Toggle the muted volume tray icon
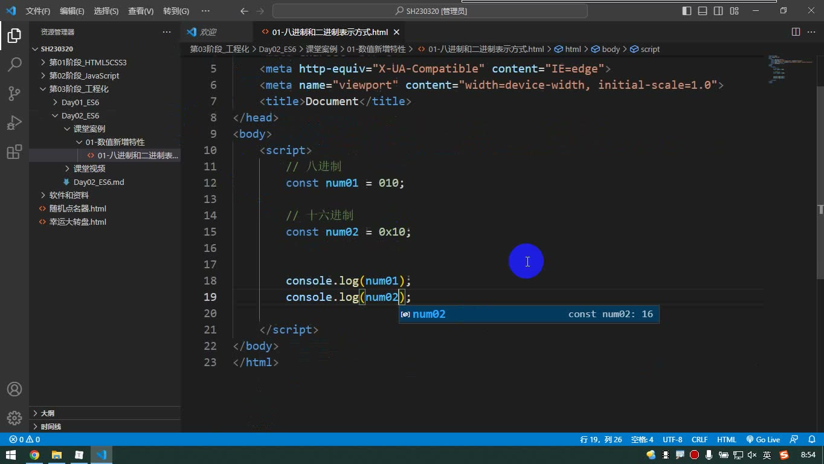The height and width of the screenshot is (464, 824). tap(752, 455)
